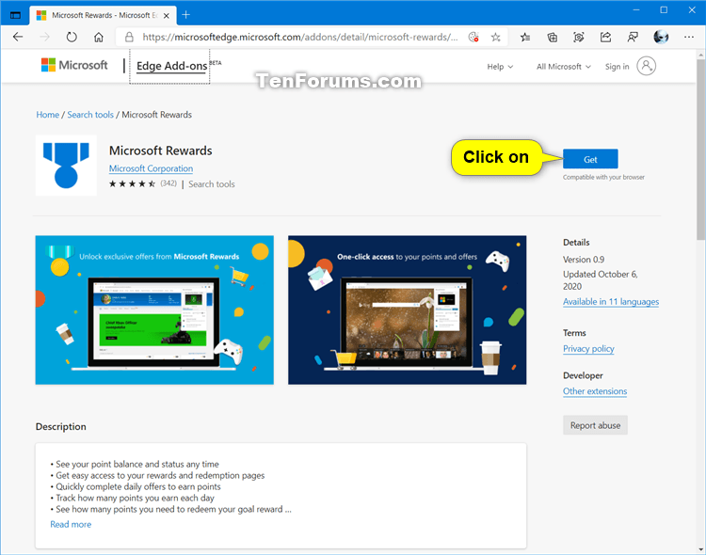Click the Microsoft Rewards title heading
Screen dimensions: 706x555
[160, 151]
